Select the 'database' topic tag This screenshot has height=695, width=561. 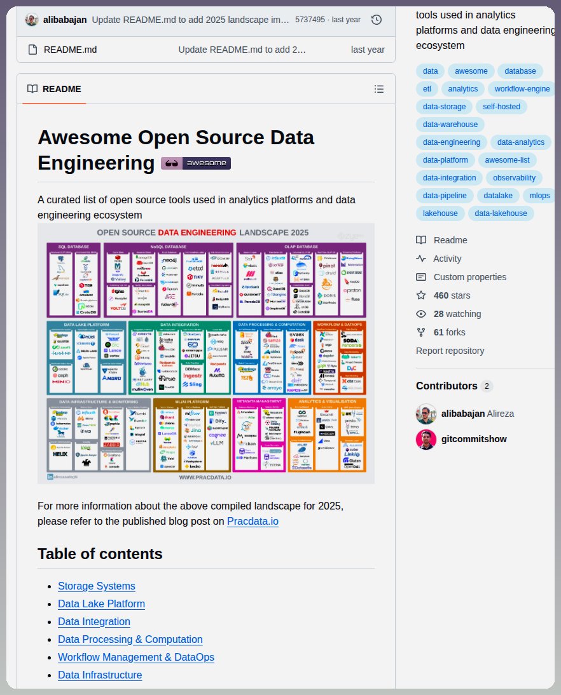[520, 71]
